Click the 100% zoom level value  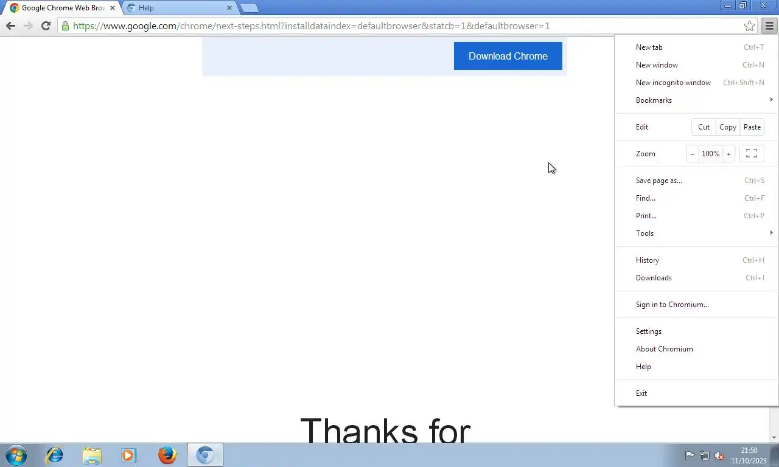point(710,154)
